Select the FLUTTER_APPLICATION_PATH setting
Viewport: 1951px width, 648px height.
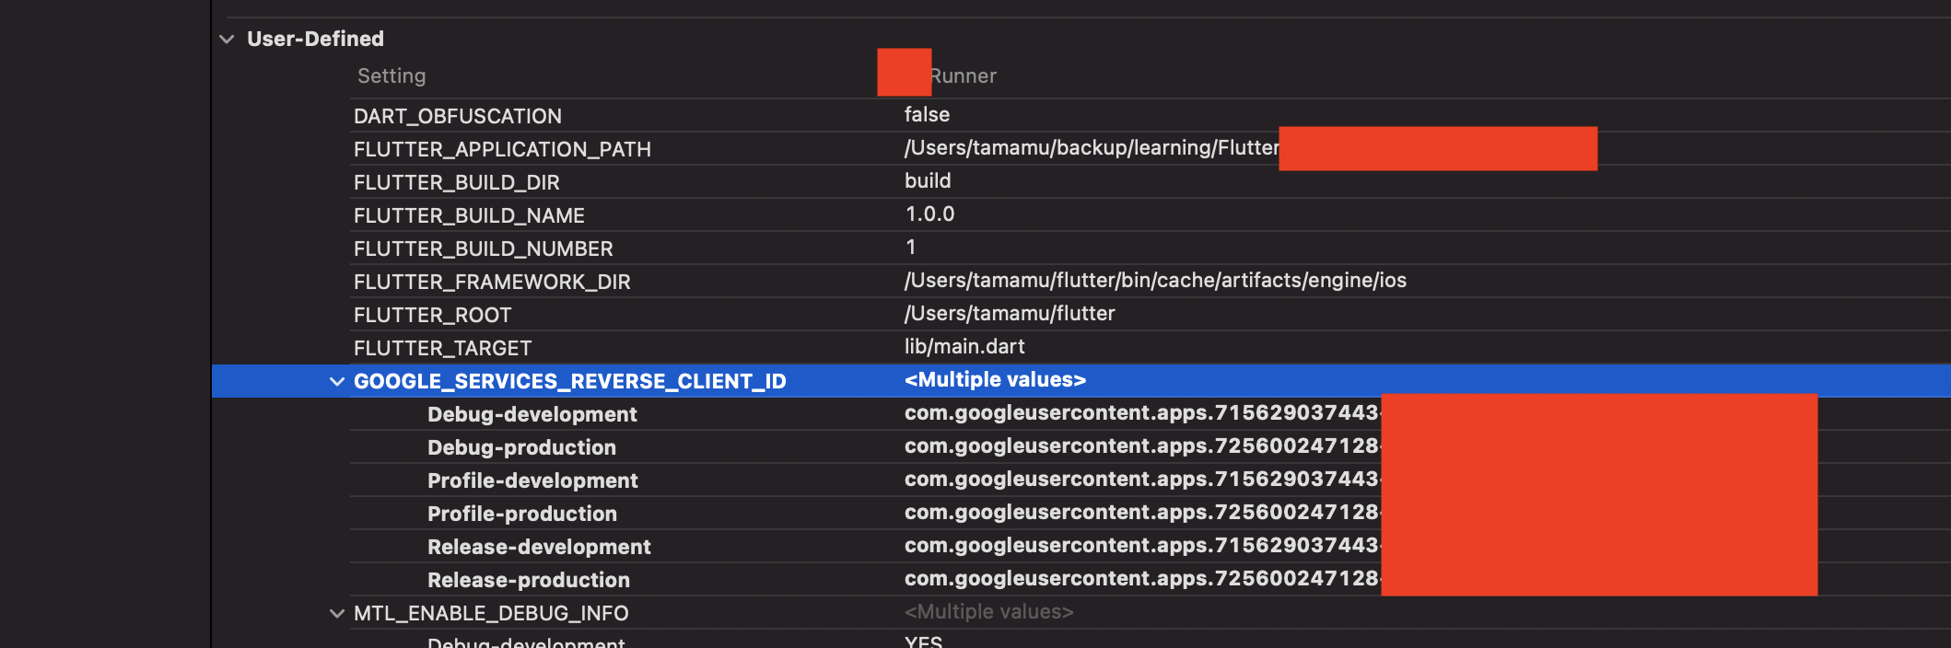click(502, 150)
